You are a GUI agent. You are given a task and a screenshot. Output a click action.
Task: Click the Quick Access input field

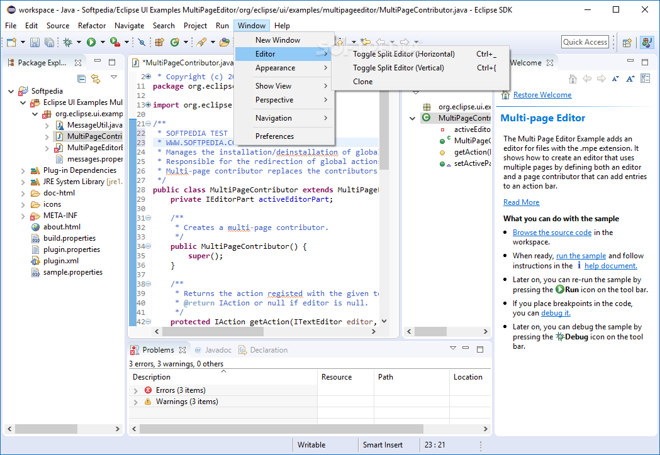point(585,42)
